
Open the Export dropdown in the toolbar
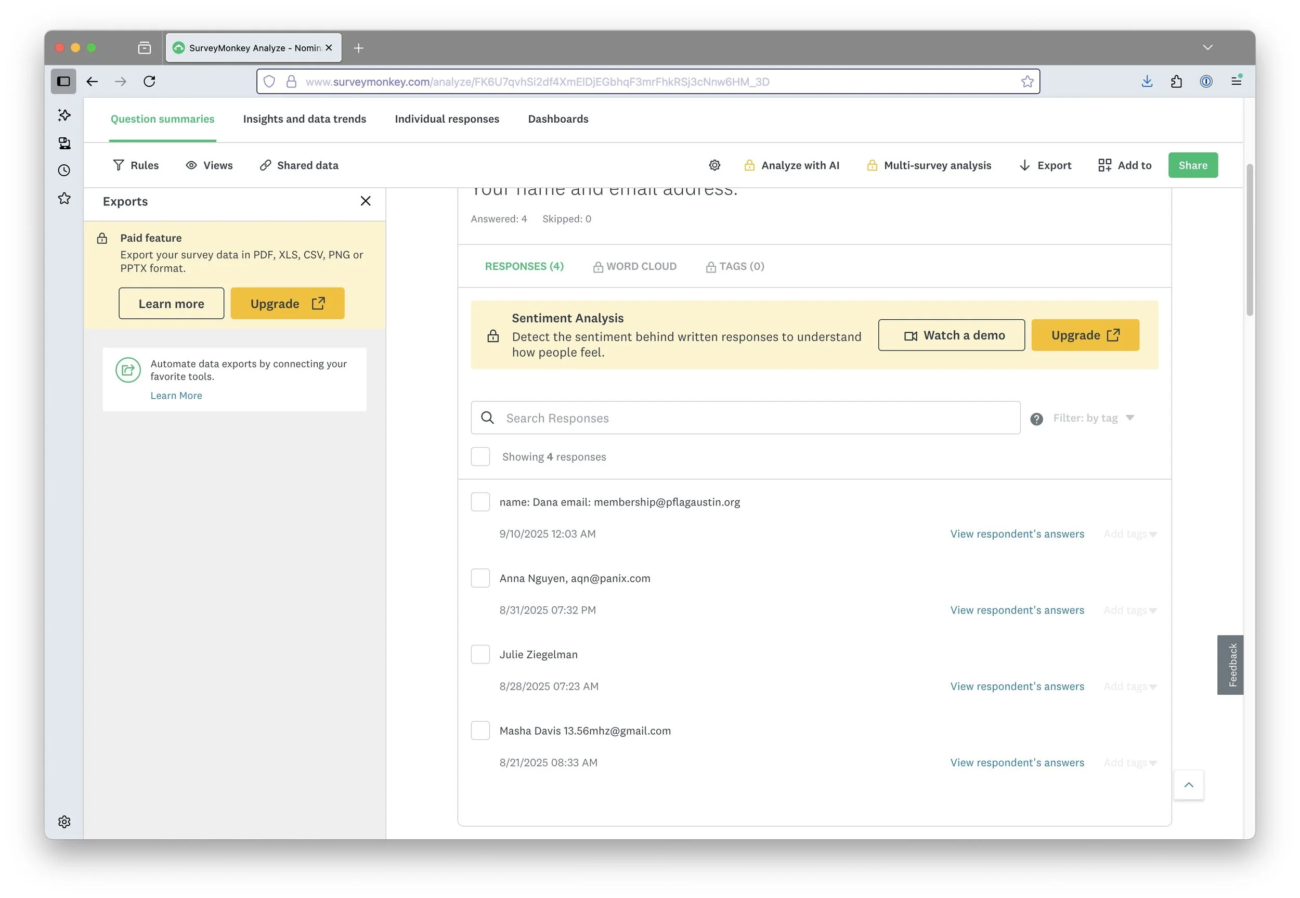[1046, 165]
